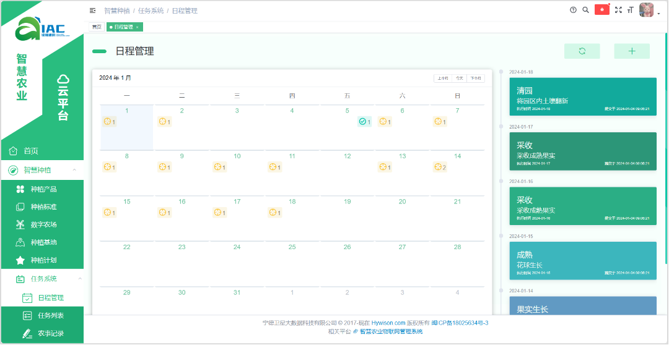Toggle fullscreen mode icon
The image size is (669, 345).
click(x=618, y=10)
